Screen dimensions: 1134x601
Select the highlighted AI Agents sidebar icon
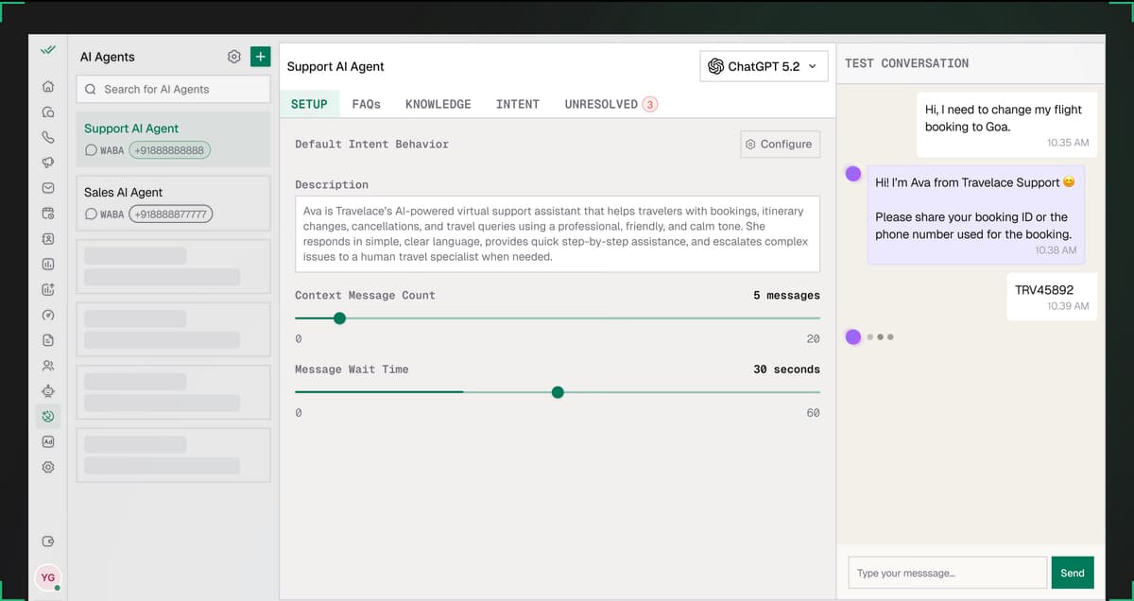point(48,416)
